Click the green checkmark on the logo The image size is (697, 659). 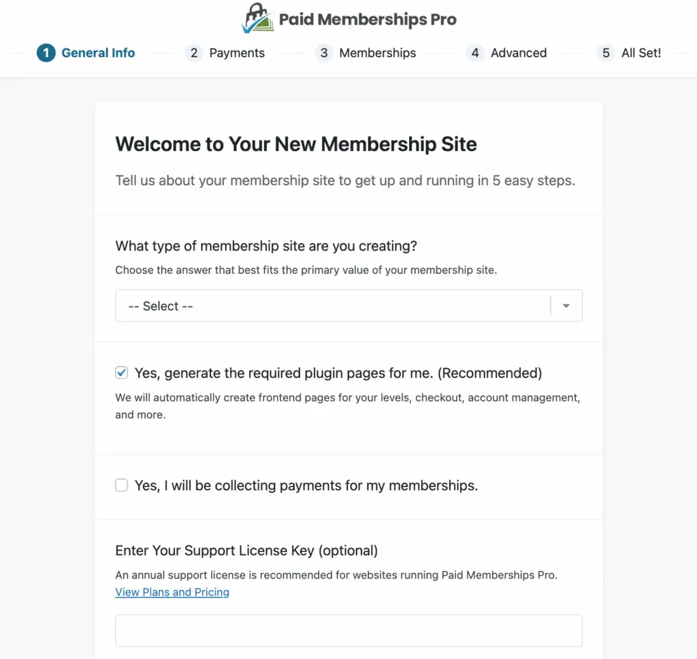tap(247, 26)
